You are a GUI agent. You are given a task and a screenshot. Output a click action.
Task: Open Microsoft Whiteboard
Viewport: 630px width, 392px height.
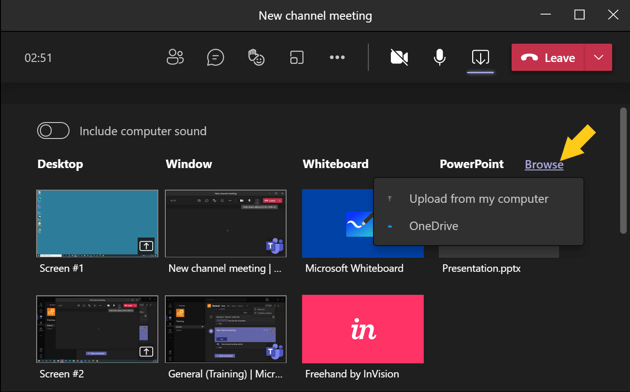[337, 223]
